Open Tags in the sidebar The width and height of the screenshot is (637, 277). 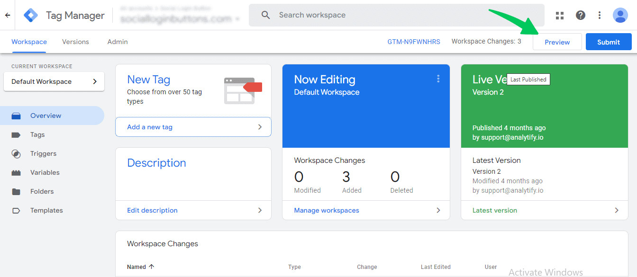37,134
